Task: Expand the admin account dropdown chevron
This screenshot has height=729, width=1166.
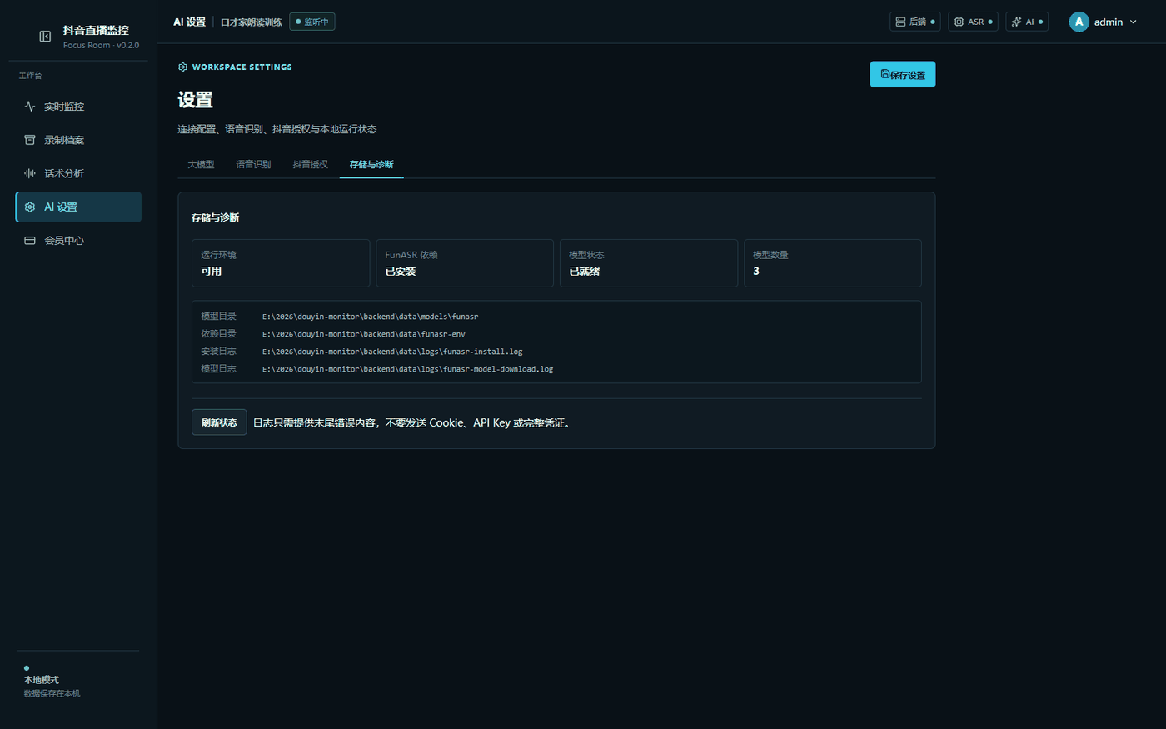Action: pos(1133,22)
